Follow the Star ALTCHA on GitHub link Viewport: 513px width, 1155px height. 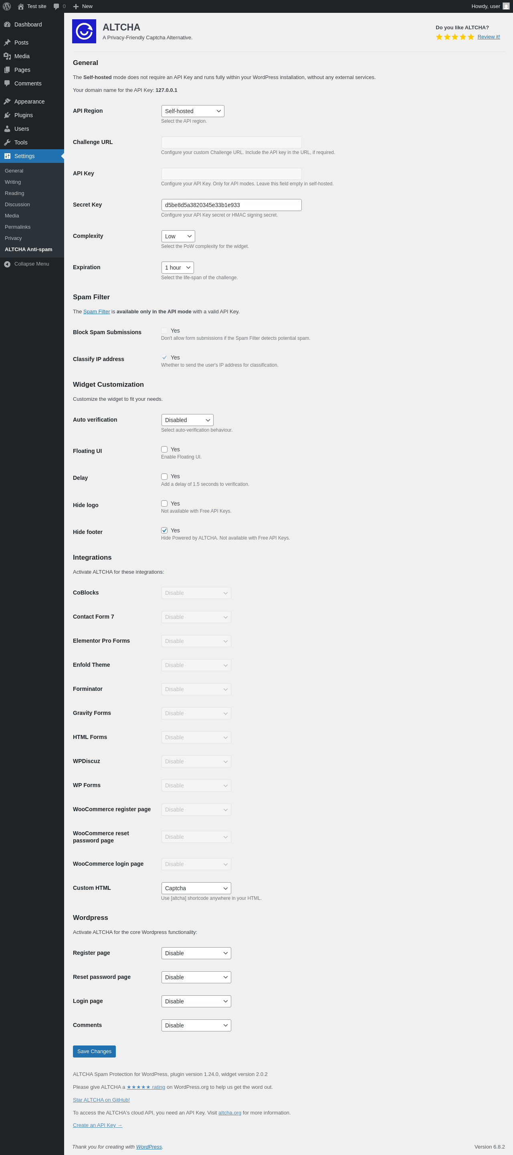coord(101,1100)
